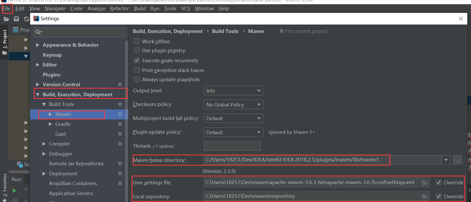Click the folder icon in Local repository field
The image size is (471, 202).
[x=425, y=196]
